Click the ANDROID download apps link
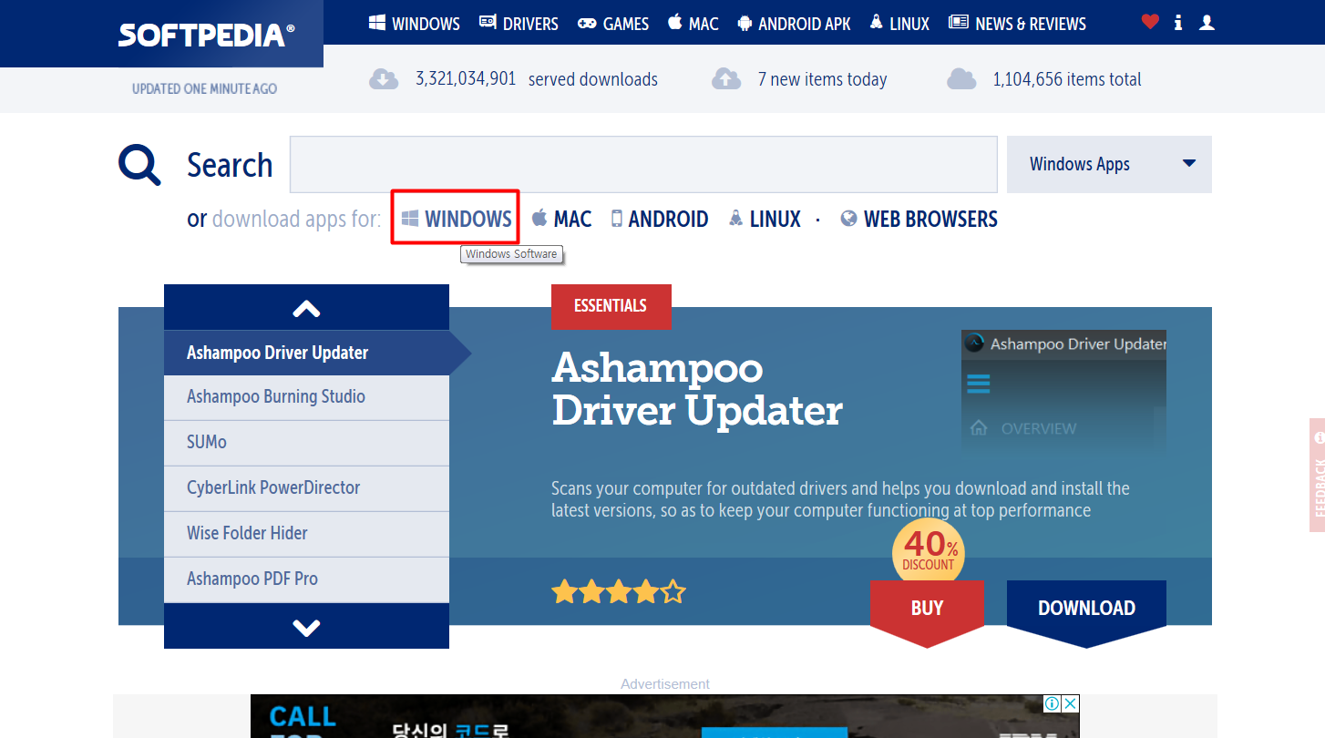Image resolution: width=1325 pixels, height=738 pixels. pos(660,219)
